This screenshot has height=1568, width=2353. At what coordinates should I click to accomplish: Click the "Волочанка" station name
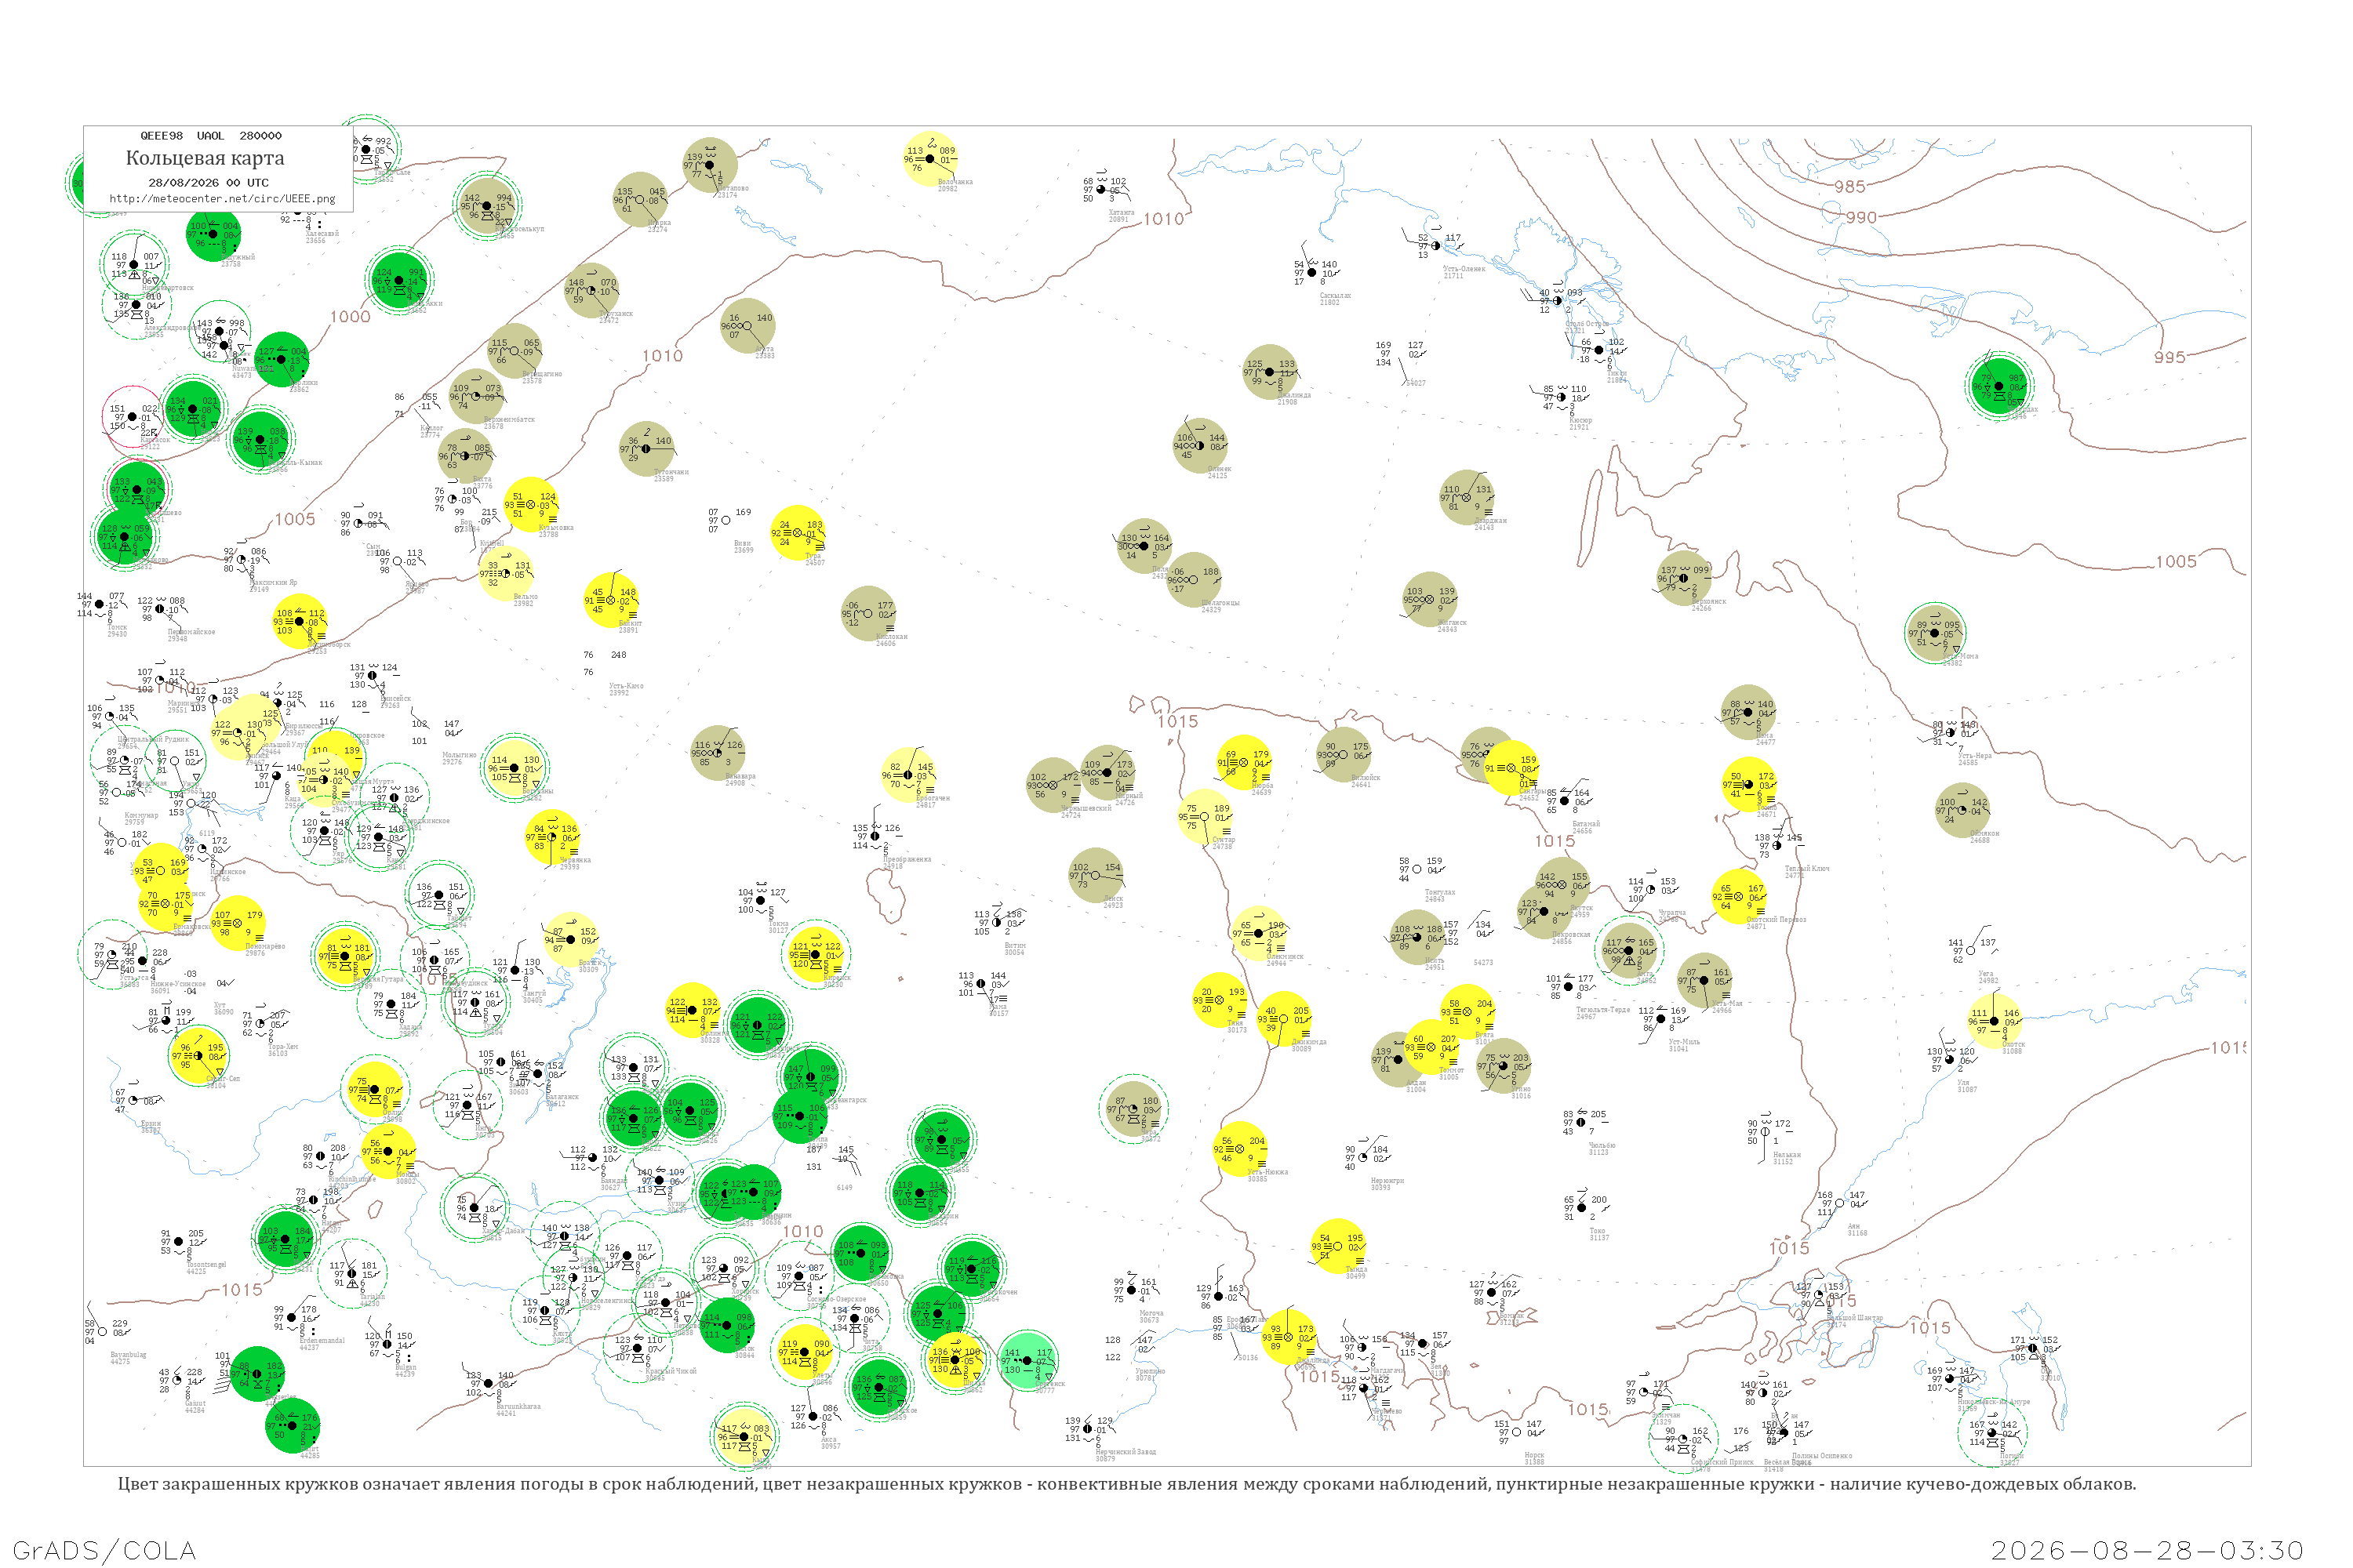pyautogui.click(x=955, y=181)
